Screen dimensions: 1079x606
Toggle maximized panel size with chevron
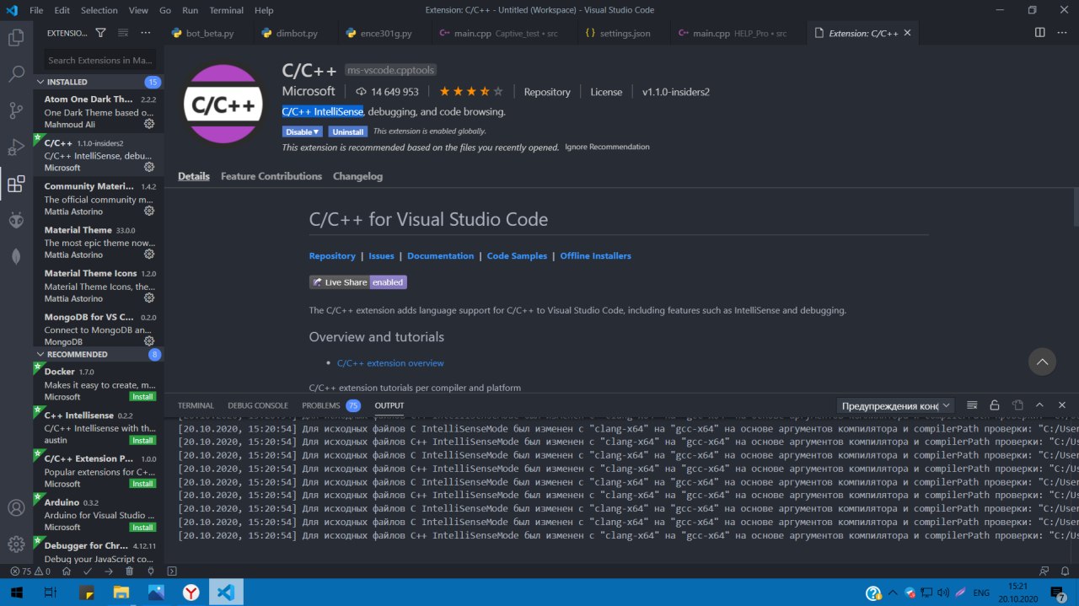click(x=1039, y=405)
